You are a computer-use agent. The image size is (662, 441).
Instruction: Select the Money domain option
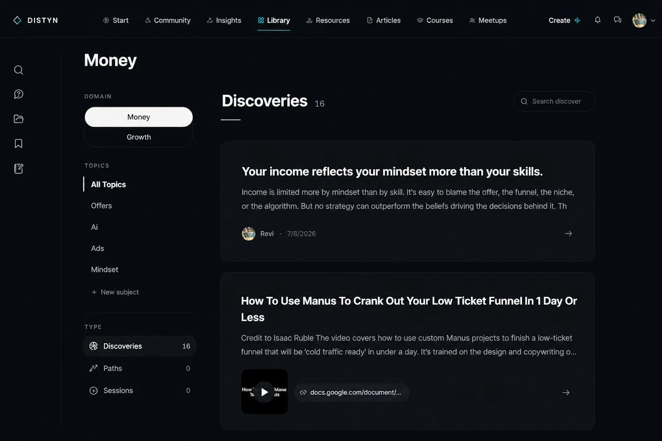point(139,117)
